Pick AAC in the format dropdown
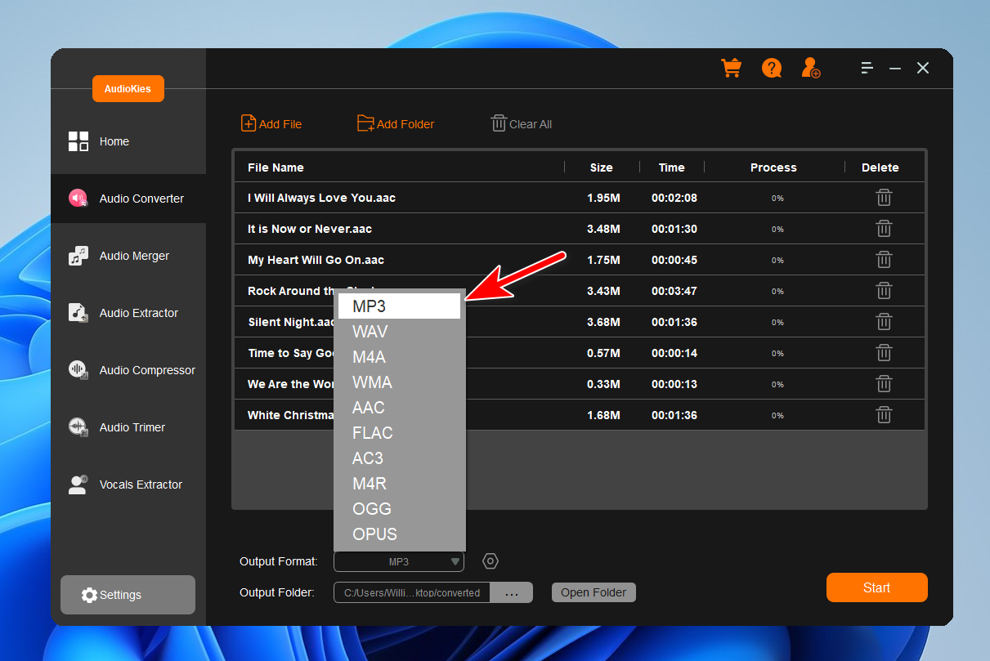The width and height of the screenshot is (990, 661). coord(399,408)
